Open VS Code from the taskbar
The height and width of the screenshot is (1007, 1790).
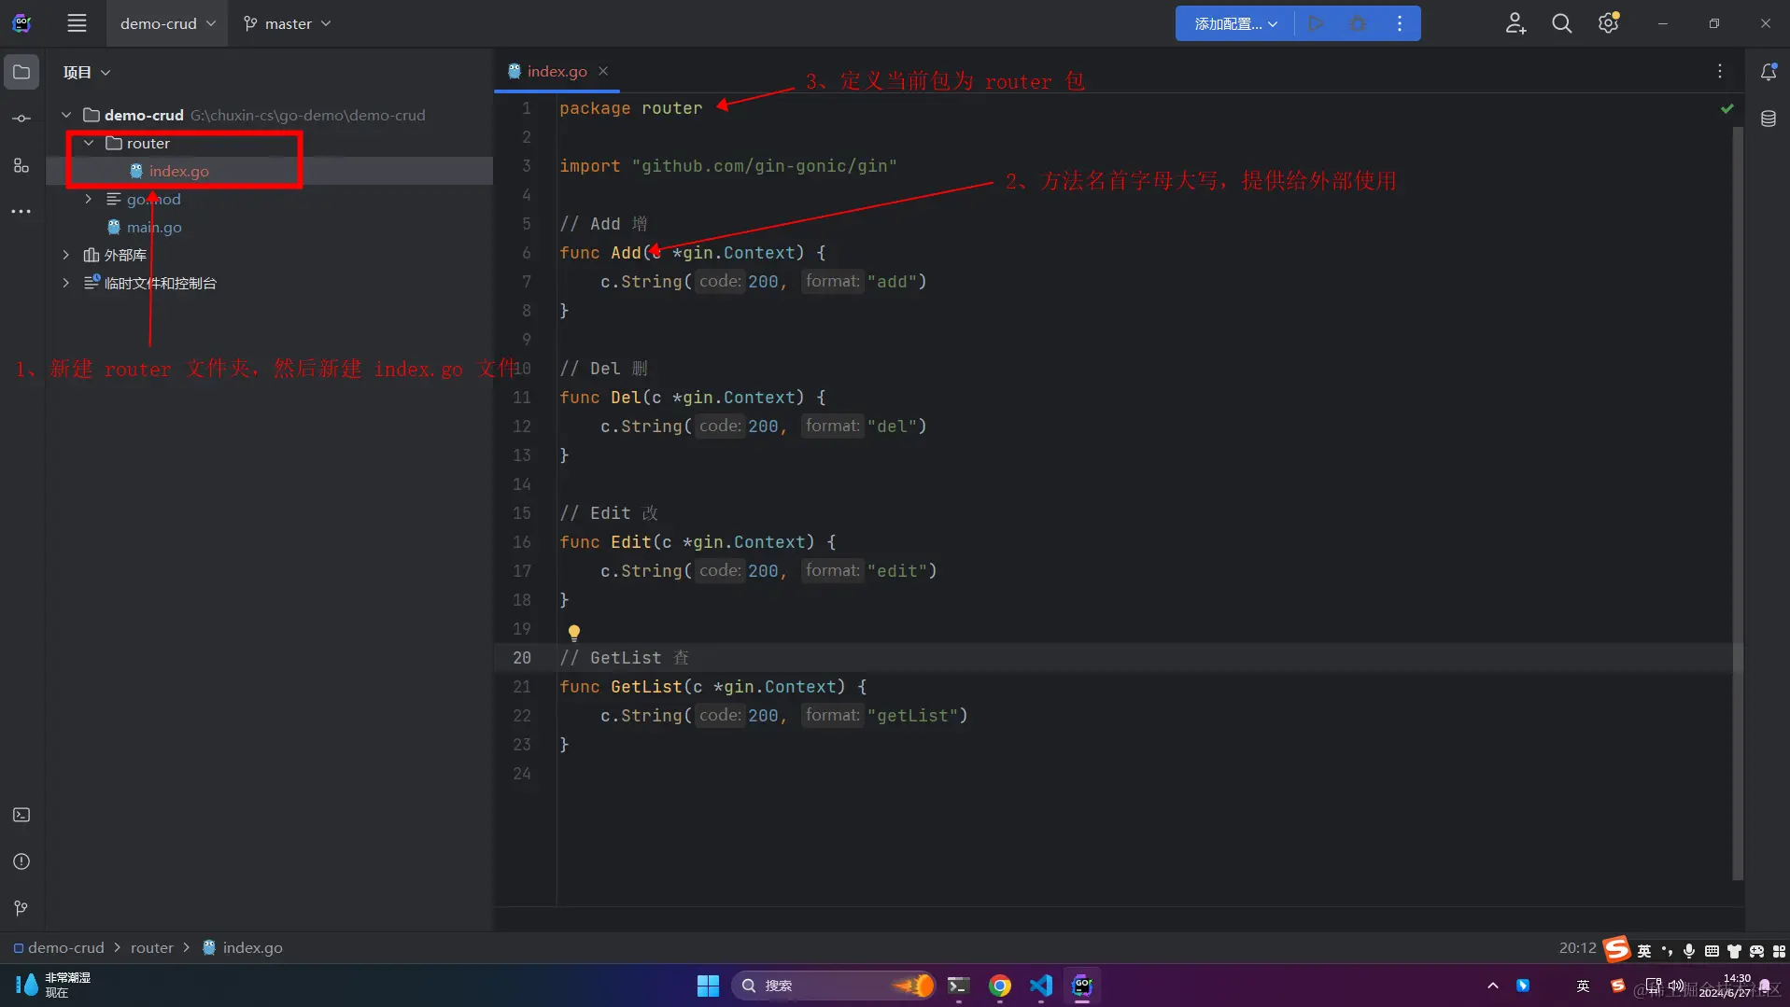click(1040, 986)
